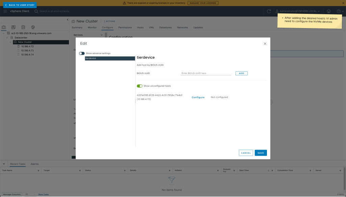Click the help question mark icon
This screenshot has height=197, width=346.
339,11
